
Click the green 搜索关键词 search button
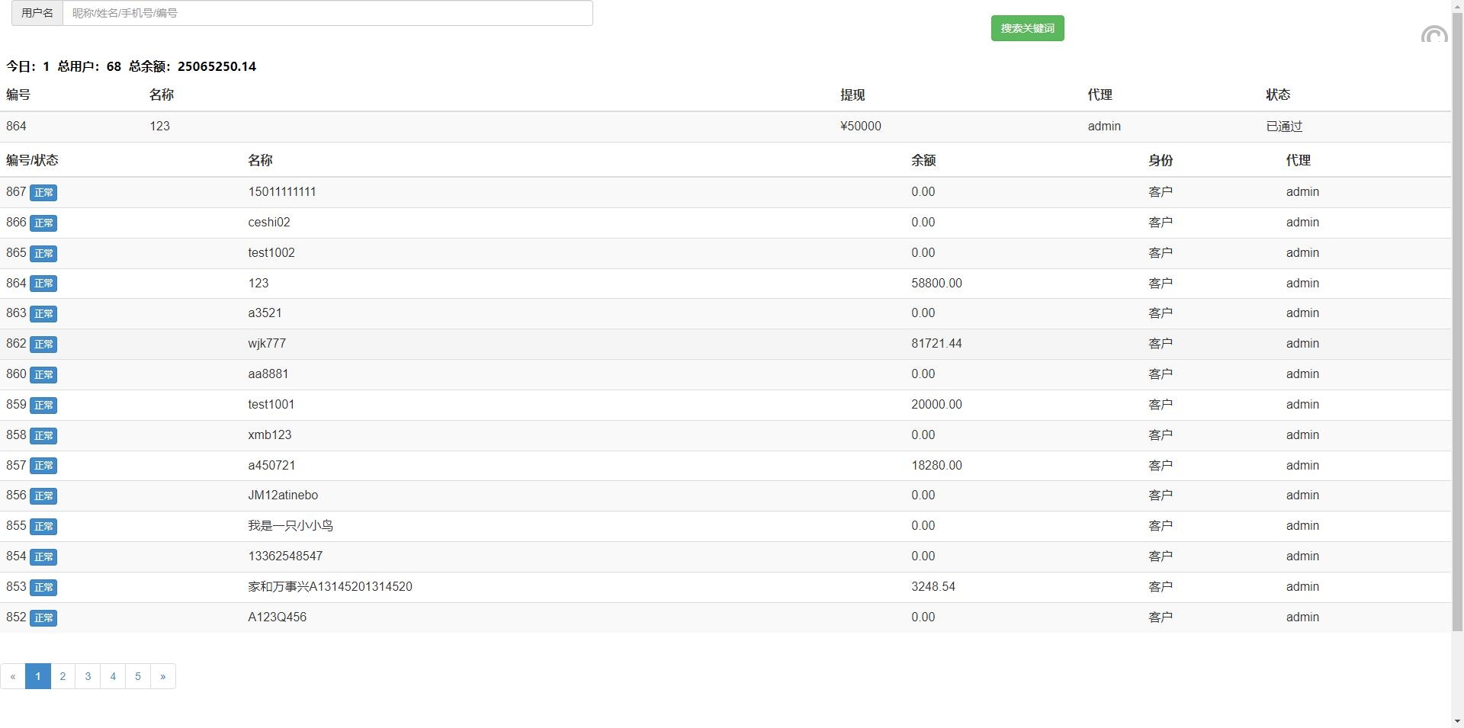pyautogui.click(x=1027, y=28)
